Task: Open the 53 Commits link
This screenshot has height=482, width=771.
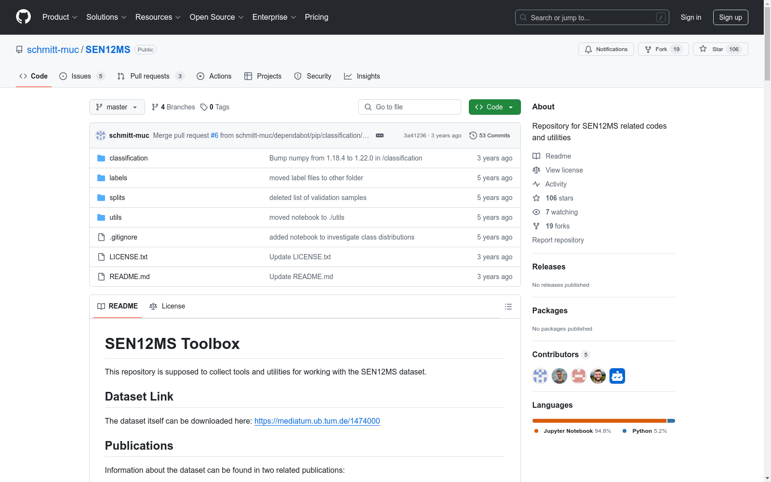Action: click(490, 135)
